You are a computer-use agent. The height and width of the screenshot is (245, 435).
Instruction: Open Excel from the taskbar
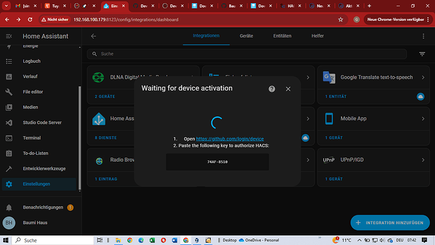click(x=152, y=241)
